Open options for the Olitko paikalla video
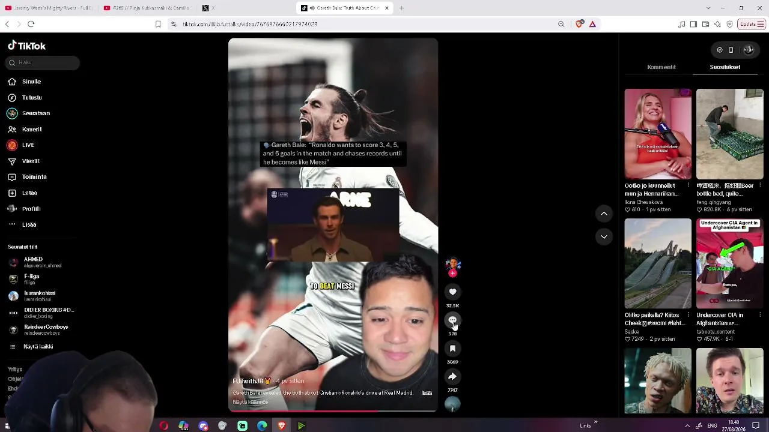 pyautogui.click(x=688, y=315)
